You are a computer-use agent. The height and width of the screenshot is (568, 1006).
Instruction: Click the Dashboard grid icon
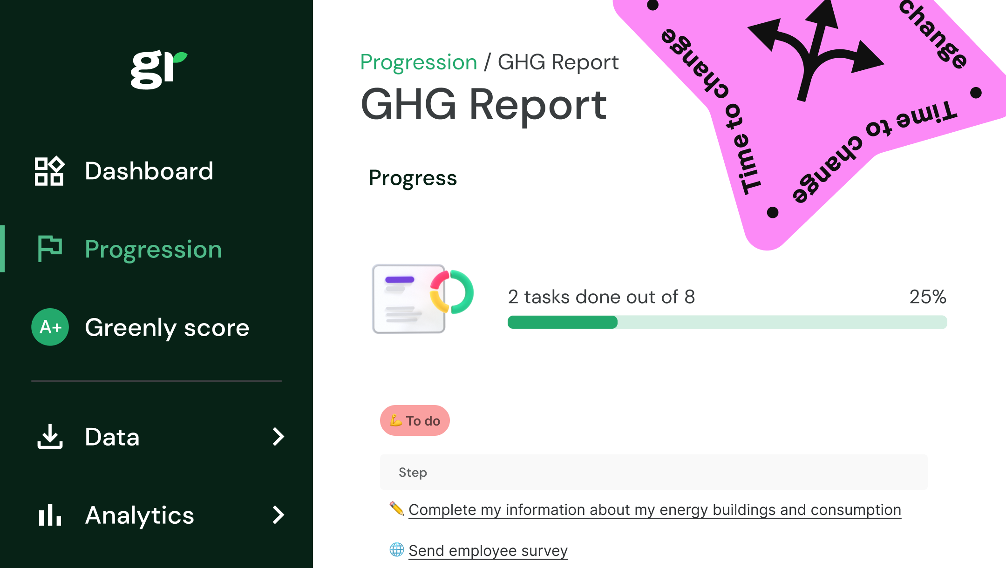click(49, 171)
